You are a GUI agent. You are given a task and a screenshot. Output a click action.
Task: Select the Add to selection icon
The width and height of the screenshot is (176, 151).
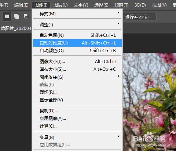tap(16, 16)
